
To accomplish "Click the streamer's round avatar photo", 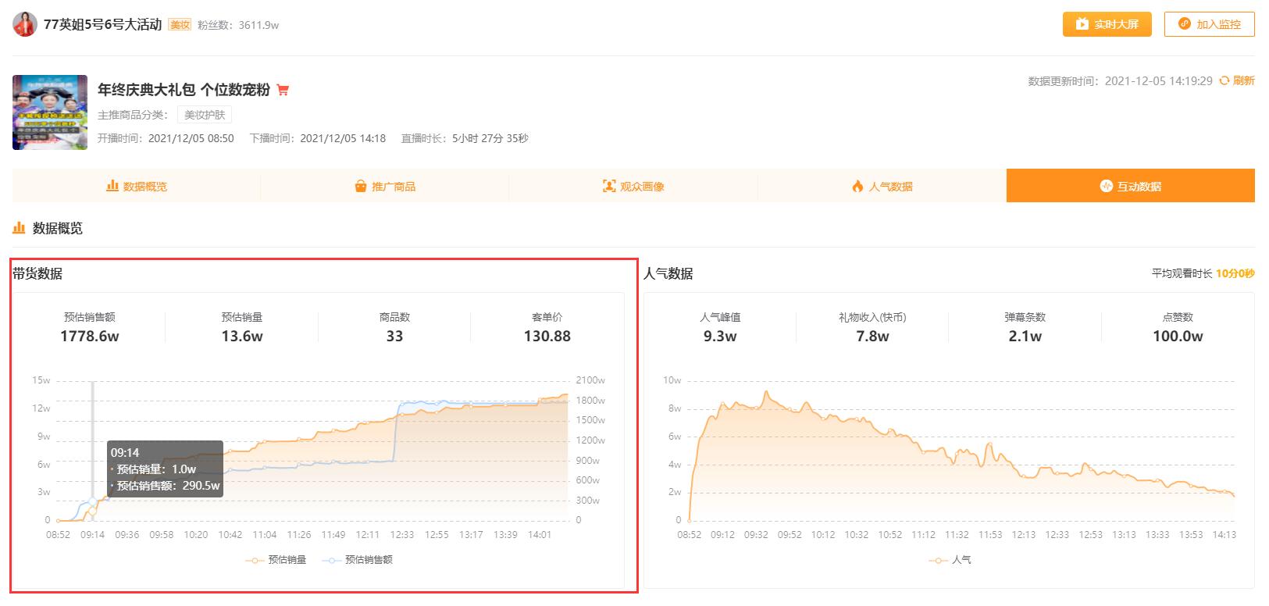I will (25, 24).
